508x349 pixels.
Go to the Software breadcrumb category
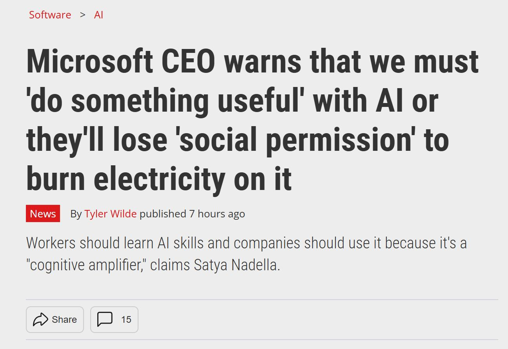50,15
